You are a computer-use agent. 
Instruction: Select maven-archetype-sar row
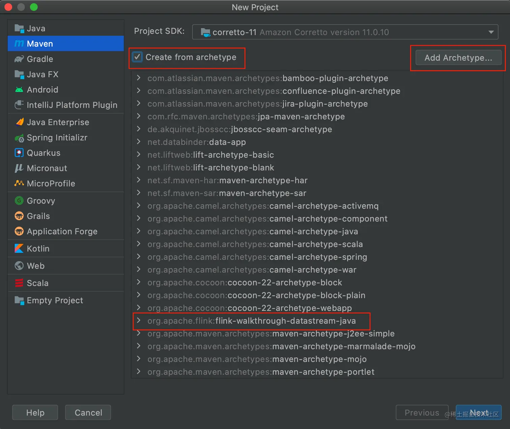pos(317,193)
